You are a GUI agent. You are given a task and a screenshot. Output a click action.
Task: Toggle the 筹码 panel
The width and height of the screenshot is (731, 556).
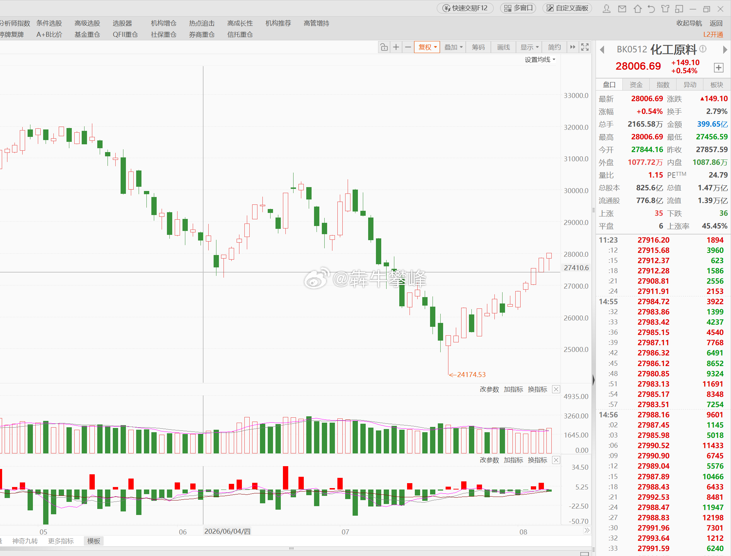click(478, 47)
